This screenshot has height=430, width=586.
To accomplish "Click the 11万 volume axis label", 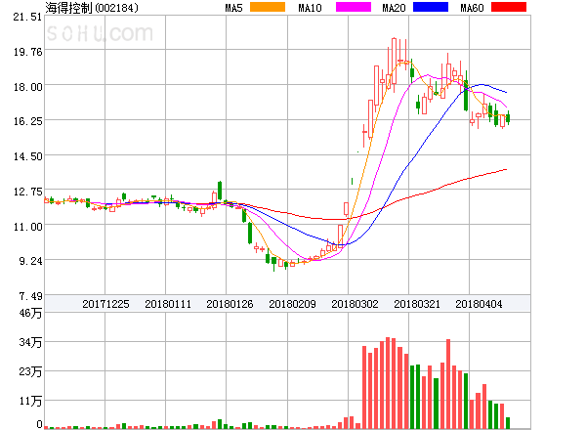I will click(x=30, y=401).
